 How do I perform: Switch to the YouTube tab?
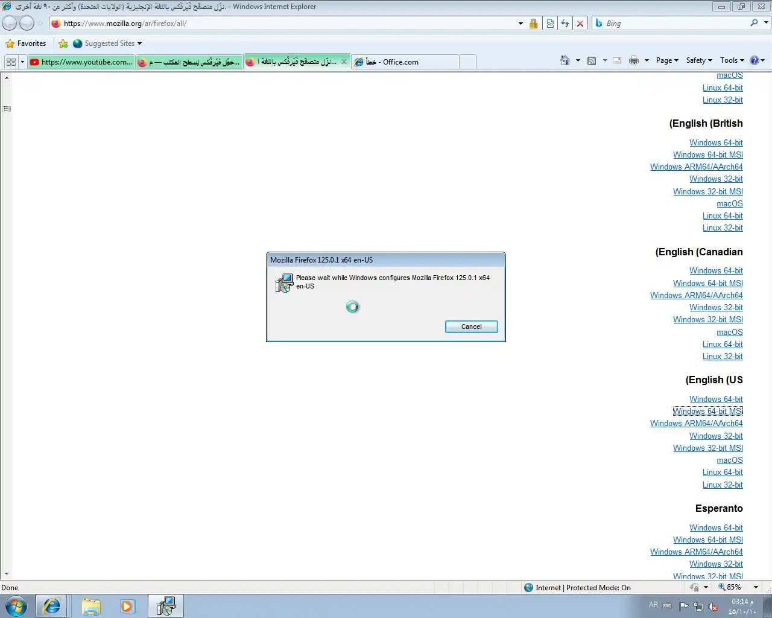[x=81, y=62]
